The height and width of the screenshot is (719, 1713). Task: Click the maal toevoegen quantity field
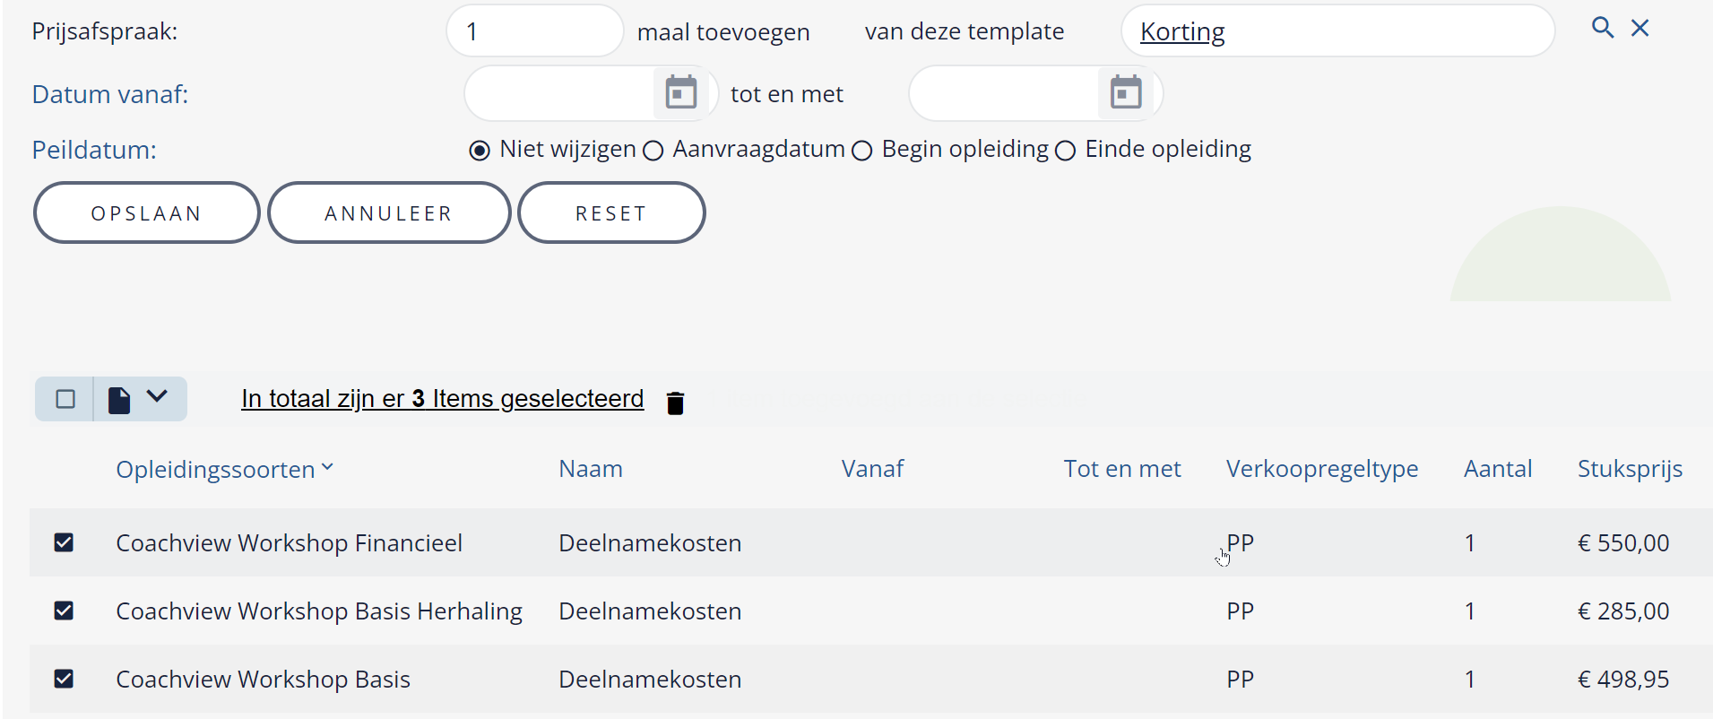535,31
